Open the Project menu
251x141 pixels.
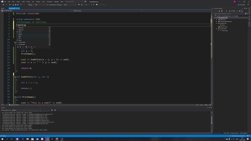18,2
